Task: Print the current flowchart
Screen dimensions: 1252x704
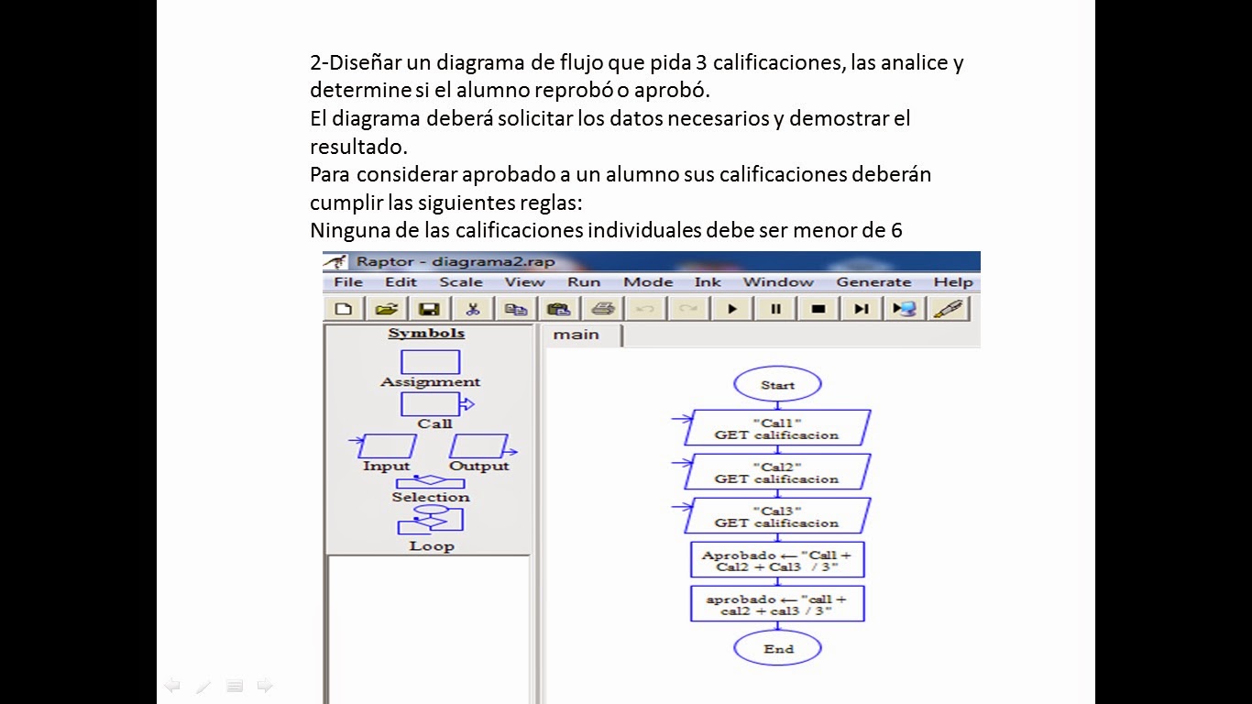Action: pos(602,309)
